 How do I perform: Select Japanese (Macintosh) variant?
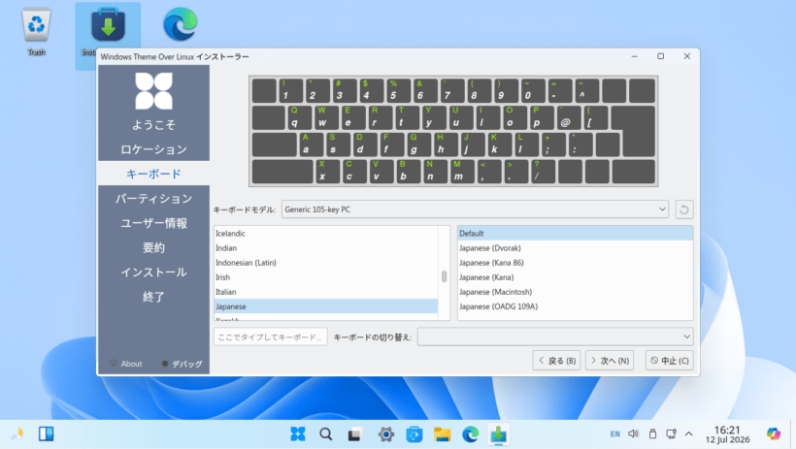coord(576,292)
